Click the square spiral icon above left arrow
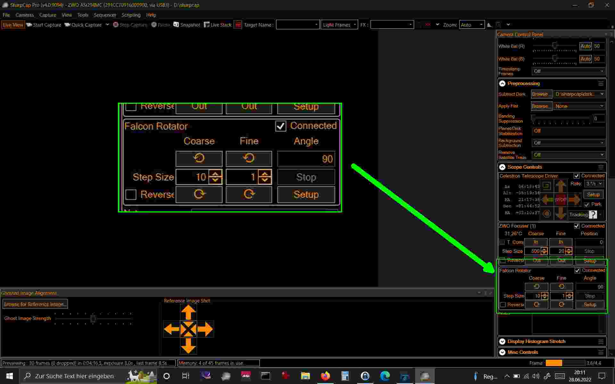615x384 pixels. [x=546, y=186]
